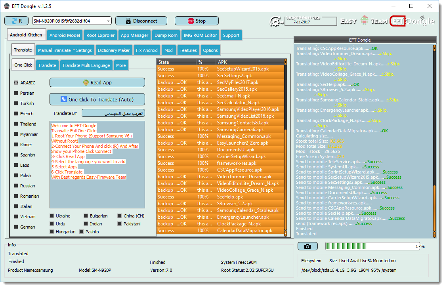
Task: Switch to the App Manager tab
Action: coord(134,35)
